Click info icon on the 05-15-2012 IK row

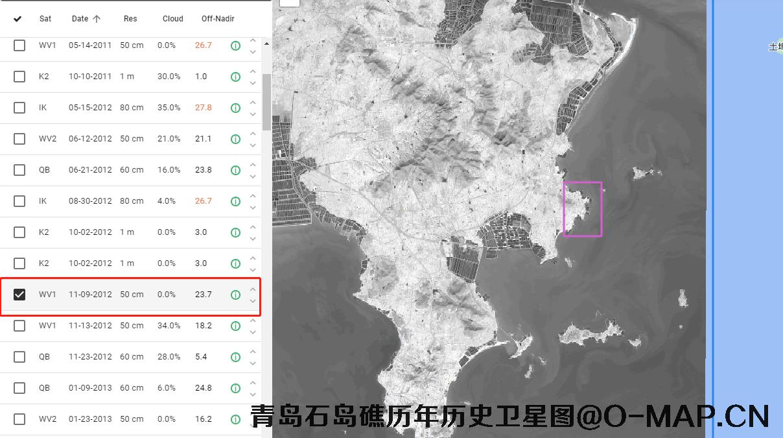pos(235,108)
